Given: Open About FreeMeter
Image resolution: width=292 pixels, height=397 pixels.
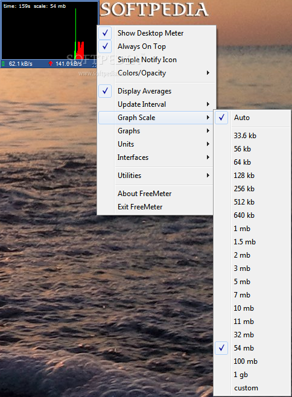Looking at the screenshot, I should click(156, 194).
